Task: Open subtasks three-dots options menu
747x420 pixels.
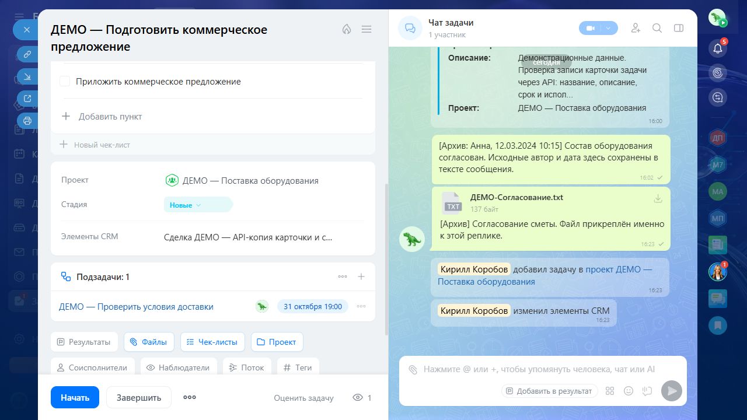Action: click(x=343, y=276)
